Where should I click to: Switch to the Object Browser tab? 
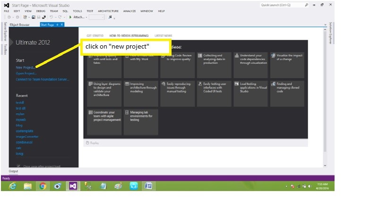point(19,25)
